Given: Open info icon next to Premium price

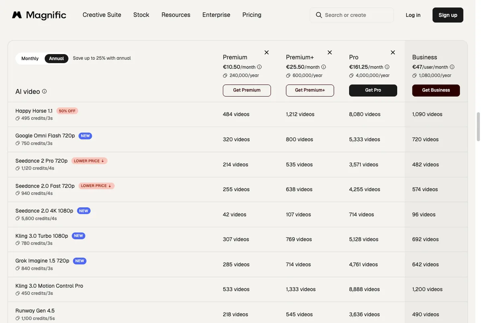Looking at the screenshot, I should pyautogui.click(x=259, y=67).
